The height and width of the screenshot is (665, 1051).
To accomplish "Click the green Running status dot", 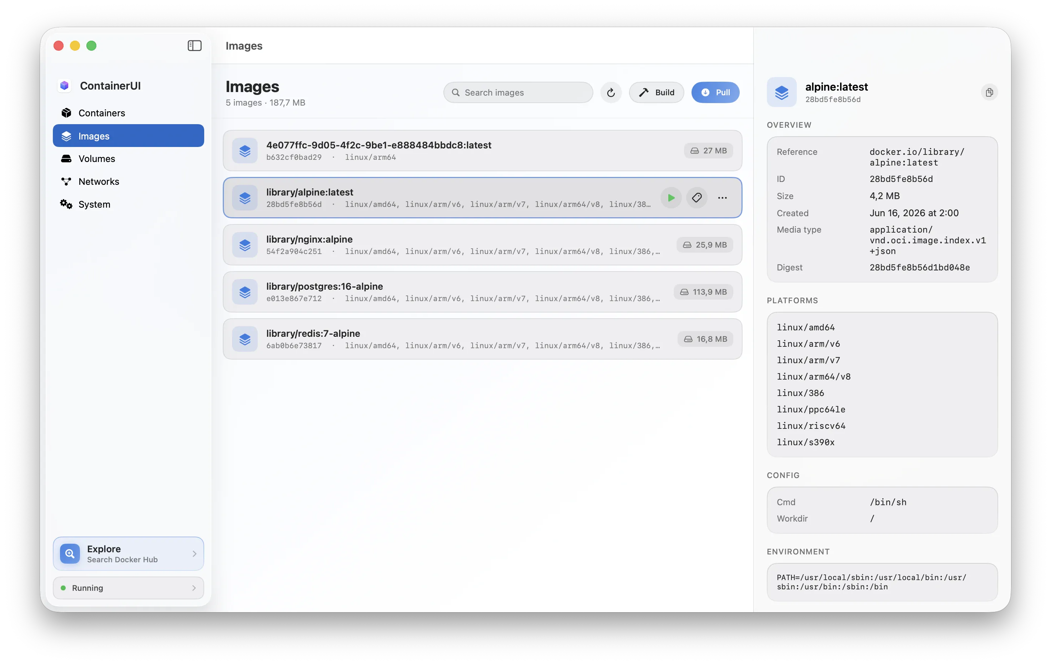I will click(x=63, y=588).
